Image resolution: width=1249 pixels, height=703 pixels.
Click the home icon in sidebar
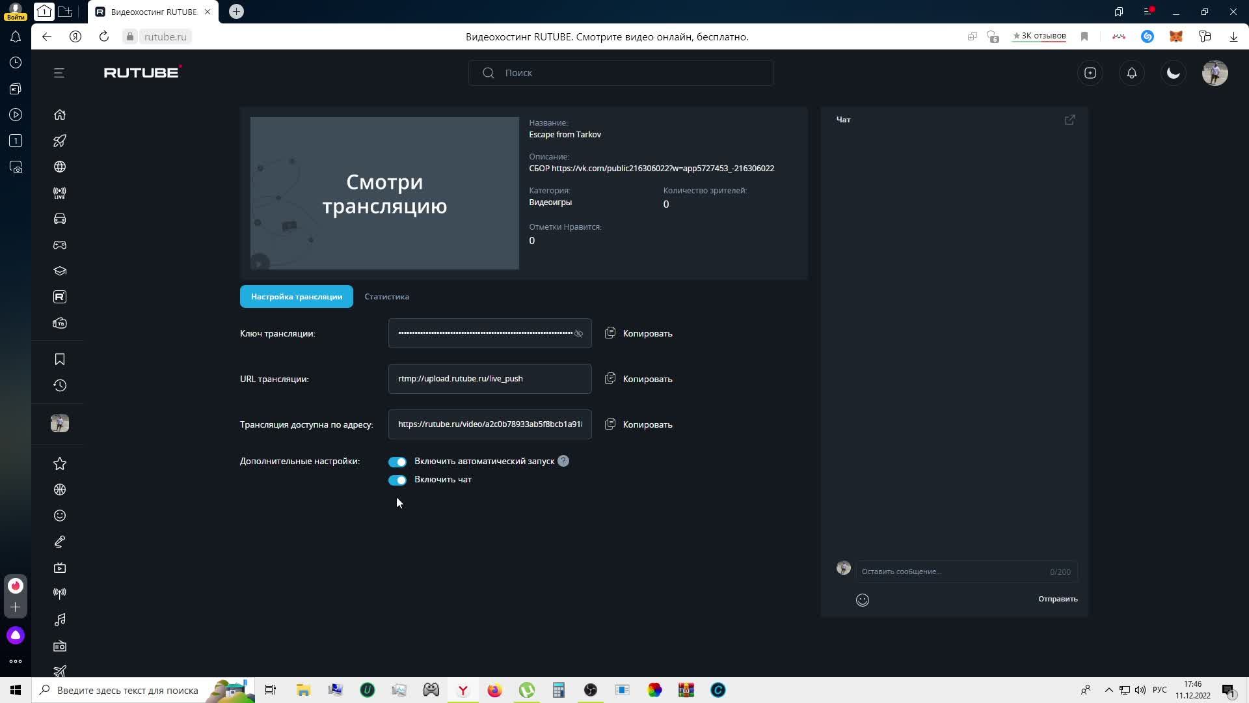click(x=60, y=115)
